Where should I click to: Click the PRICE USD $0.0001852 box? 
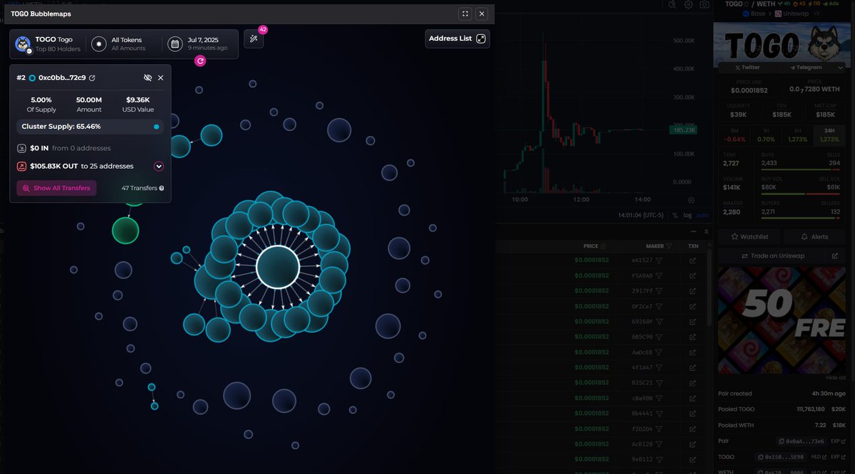pyautogui.click(x=750, y=87)
